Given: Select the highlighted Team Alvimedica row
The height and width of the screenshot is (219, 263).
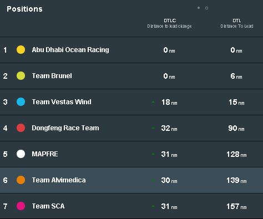Looking at the screenshot, I should pyautogui.click(x=131, y=180).
